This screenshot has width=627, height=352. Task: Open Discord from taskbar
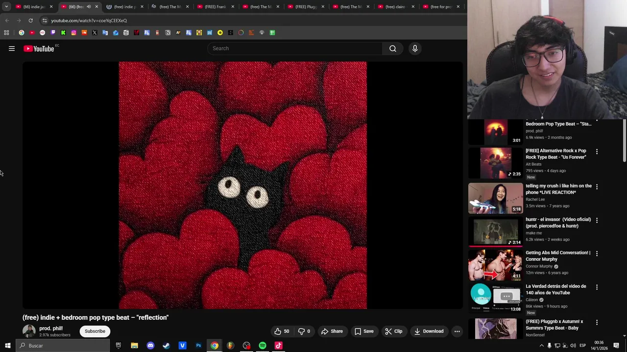(150, 346)
